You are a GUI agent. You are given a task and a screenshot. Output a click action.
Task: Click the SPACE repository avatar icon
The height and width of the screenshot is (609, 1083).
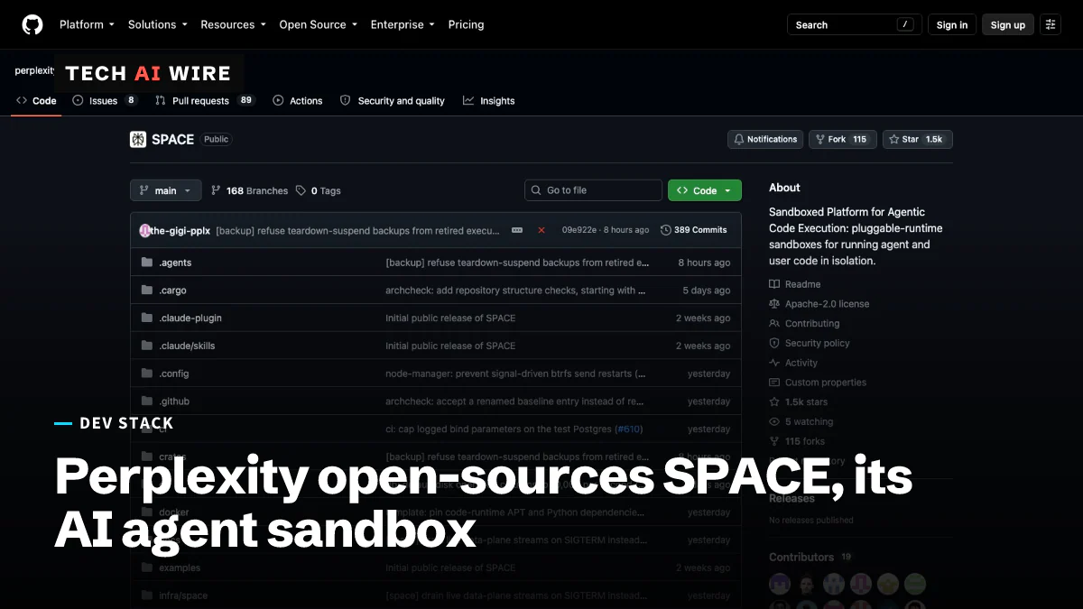tap(138, 139)
